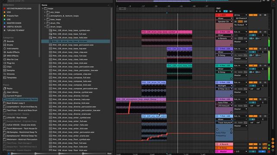The height and width of the screenshot is (155, 277).
Task: Open the Grooves category
Action: pos(10,74)
